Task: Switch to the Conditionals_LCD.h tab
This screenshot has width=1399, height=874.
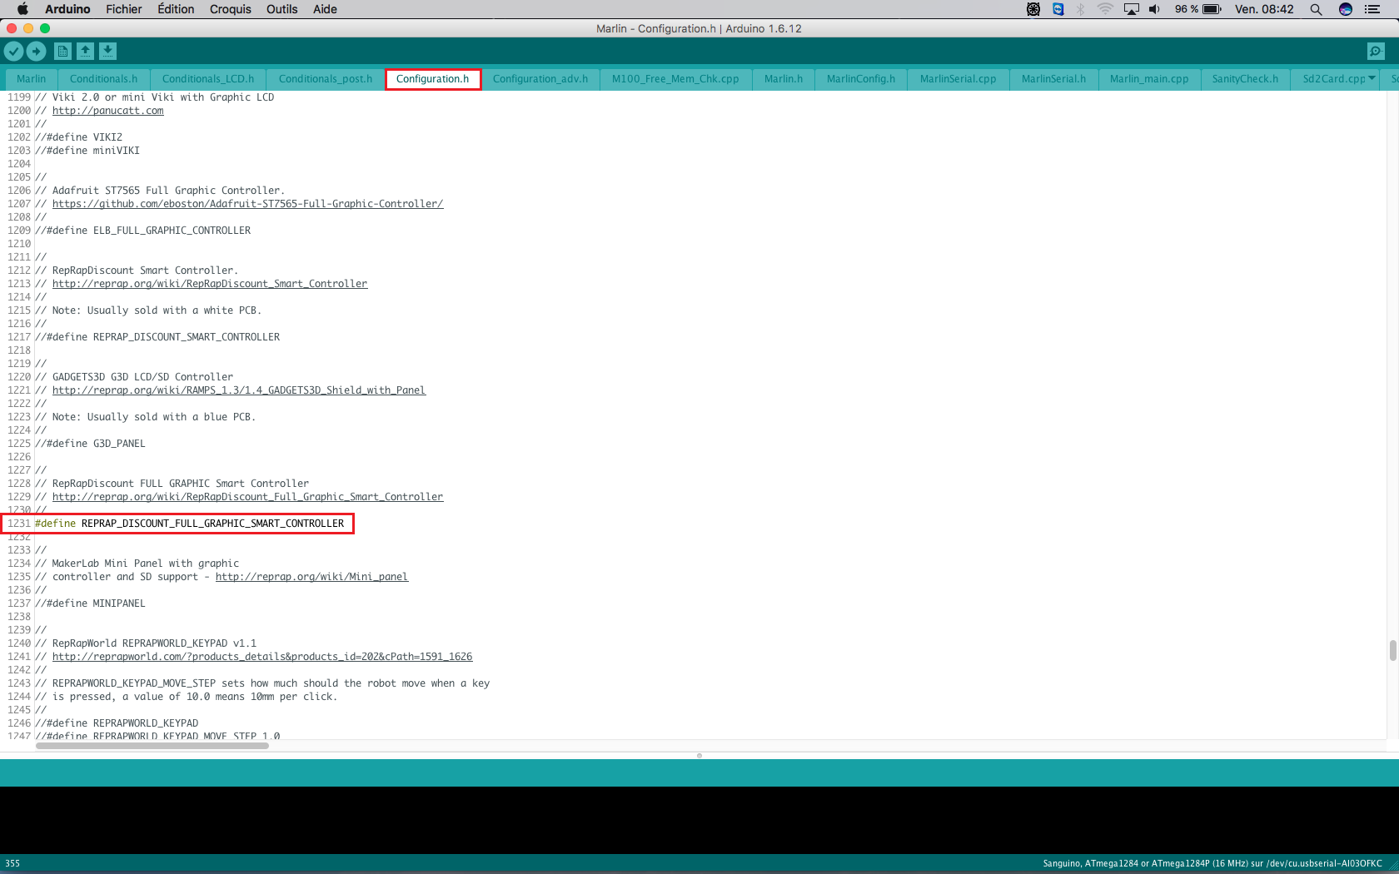Action: (x=208, y=79)
